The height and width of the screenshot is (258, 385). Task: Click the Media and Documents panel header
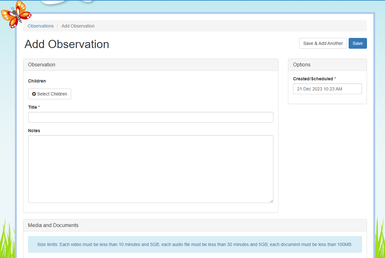click(195, 225)
